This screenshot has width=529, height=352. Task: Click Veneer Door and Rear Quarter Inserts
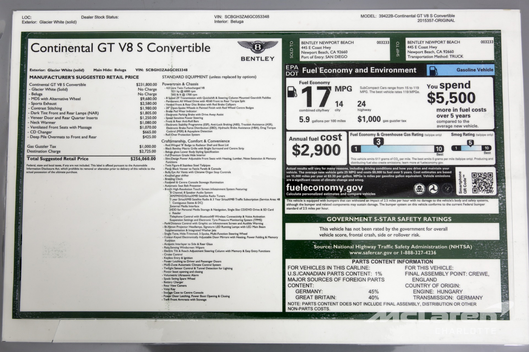pos(93,118)
